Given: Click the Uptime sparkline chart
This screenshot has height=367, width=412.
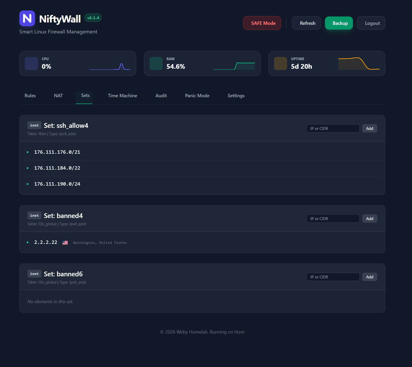Looking at the screenshot, I should pos(359,64).
